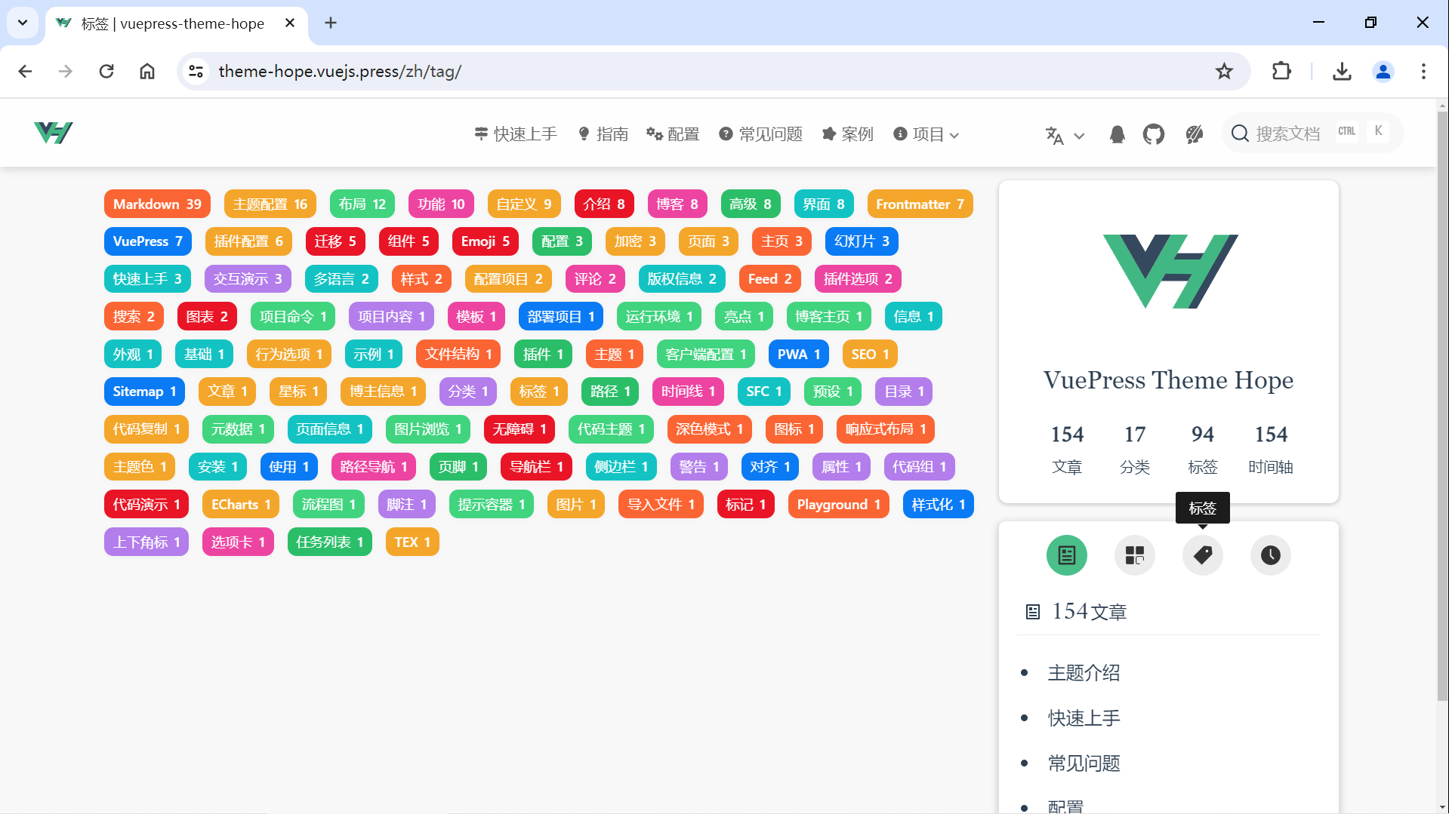This screenshot has width=1449, height=814.
Task: Select the 布局 12 tag
Action: click(362, 204)
